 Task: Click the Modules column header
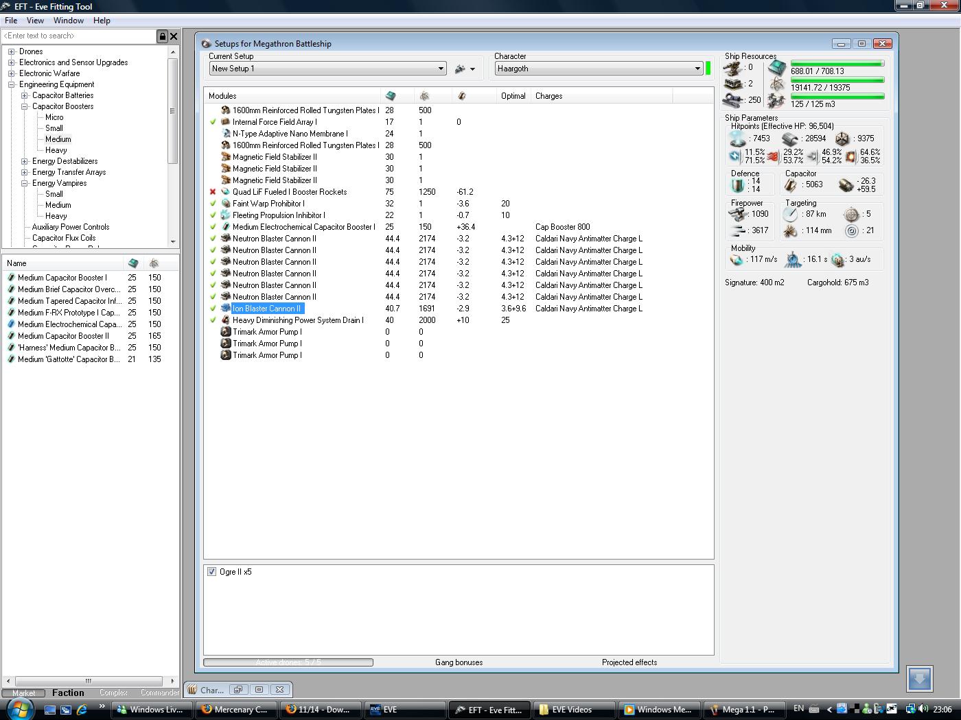pyautogui.click(x=292, y=96)
